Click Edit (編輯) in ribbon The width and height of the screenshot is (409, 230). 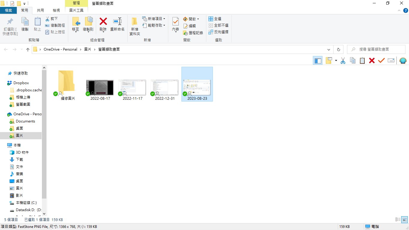pyautogui.click(x=189, y=26)
